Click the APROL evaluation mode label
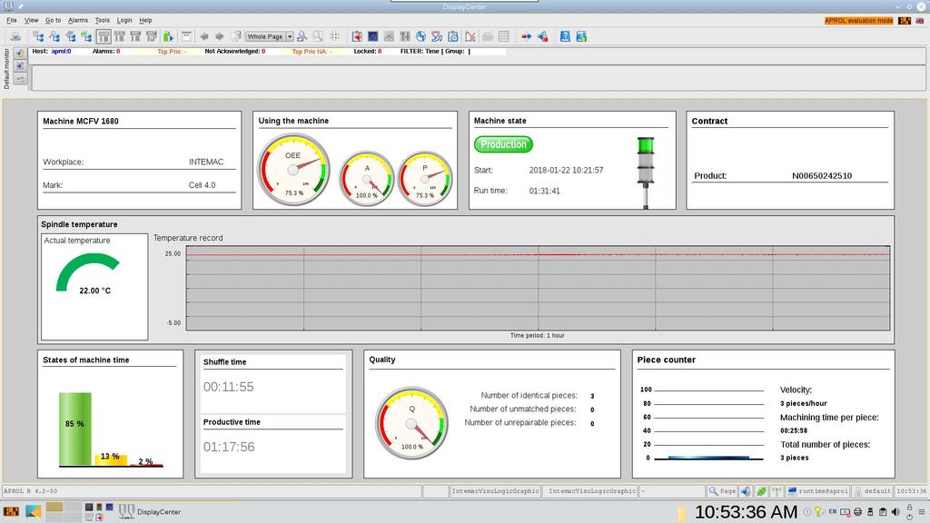This screenshot has height=523, width=930. [x=858, y=21]
